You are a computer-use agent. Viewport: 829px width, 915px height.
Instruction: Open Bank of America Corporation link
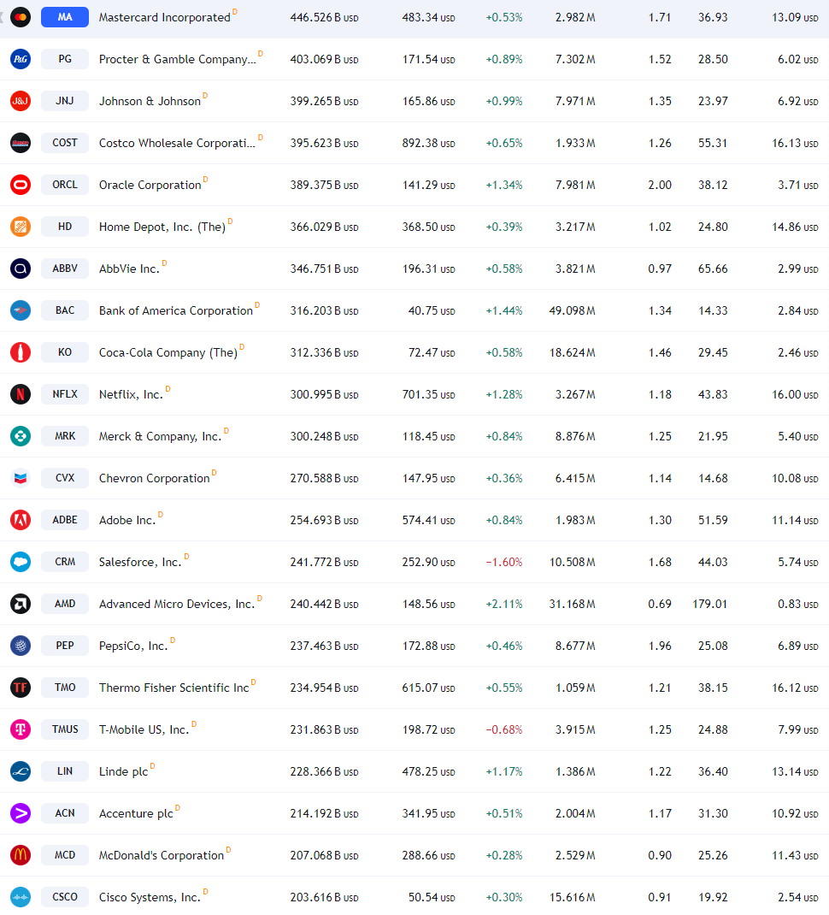(176, 311)
